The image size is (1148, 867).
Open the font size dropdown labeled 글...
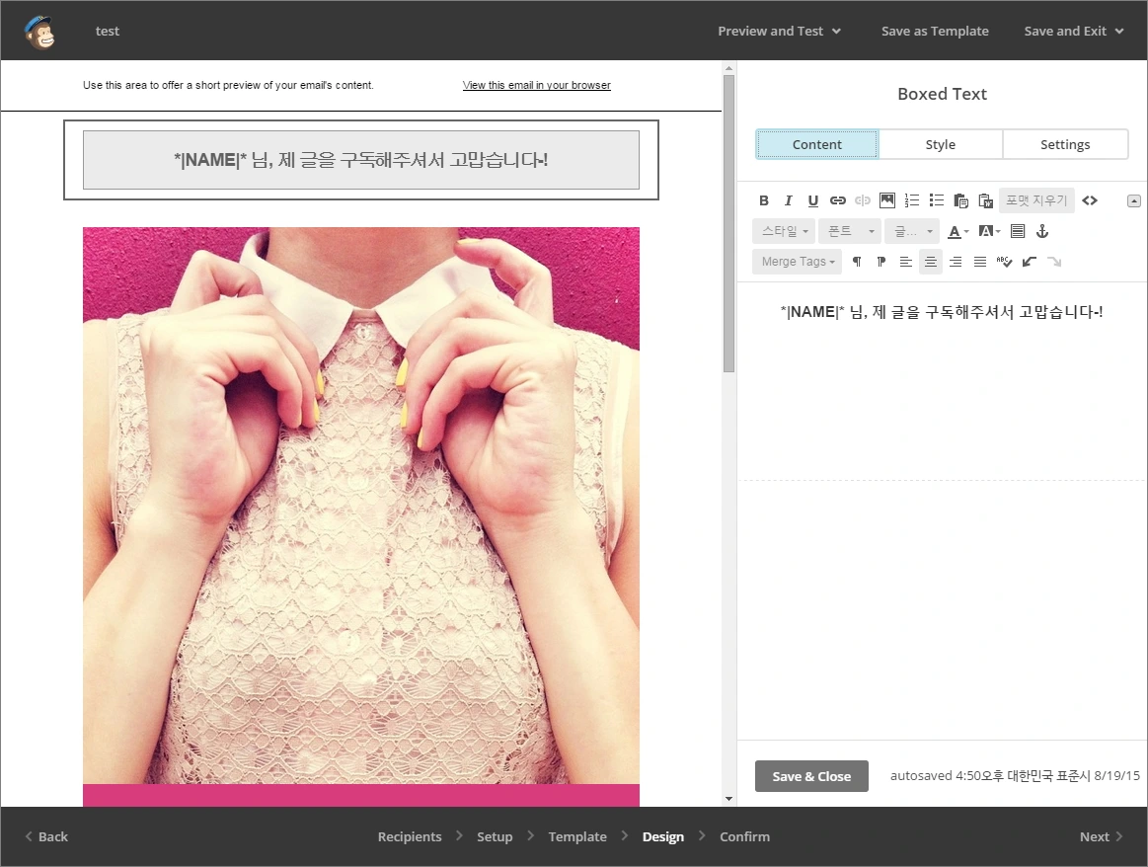pos(911,231)
